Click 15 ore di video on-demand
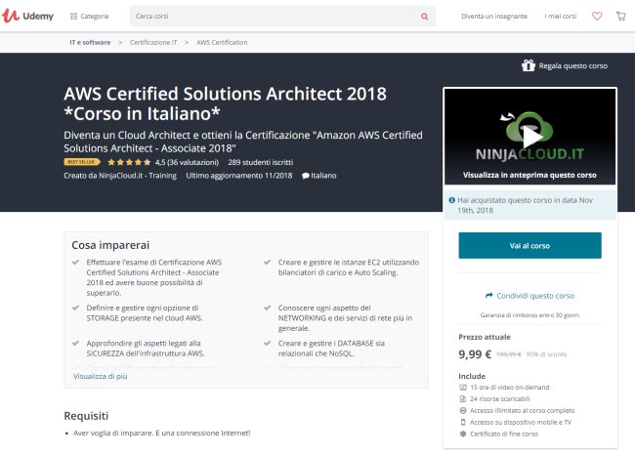Image resolution: width=635 pixels, height=455 pixels. coord(509,388)
